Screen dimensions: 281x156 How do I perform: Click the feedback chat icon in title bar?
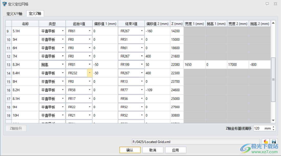click(x=267, y=4)
